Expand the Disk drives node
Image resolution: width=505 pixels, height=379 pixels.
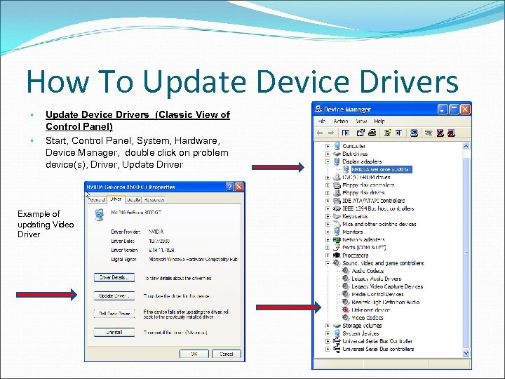(328, 154)
